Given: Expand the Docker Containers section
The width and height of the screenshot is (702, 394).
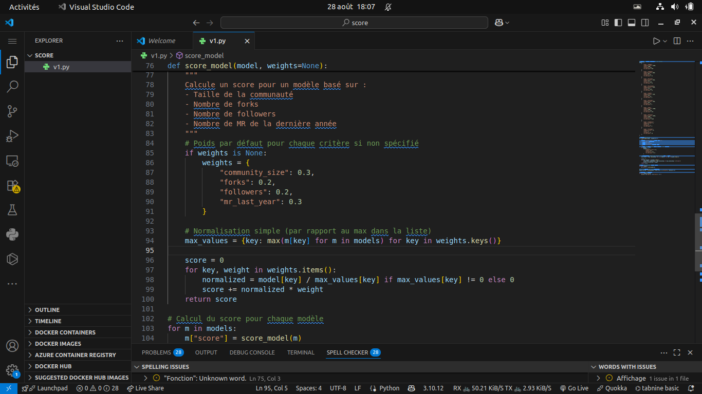Looking at the screenshot, I should (x=78, y=332).
